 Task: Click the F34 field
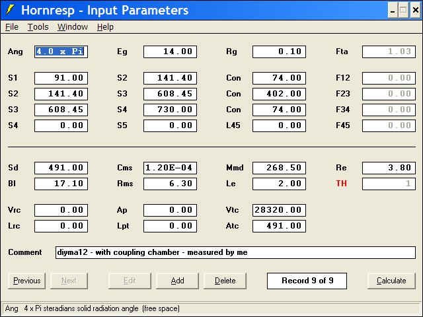(389, 110)
